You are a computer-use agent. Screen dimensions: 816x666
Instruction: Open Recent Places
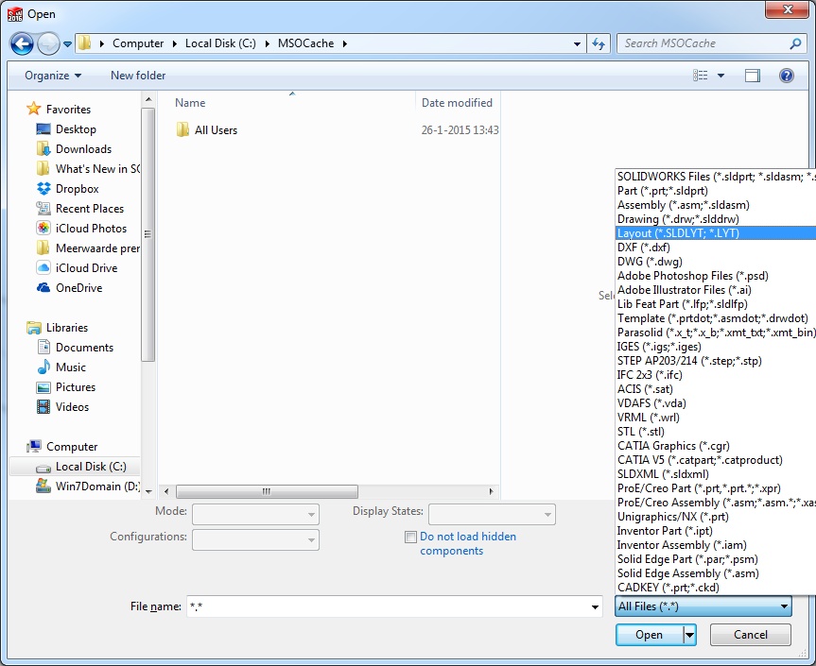tap(80, 209)
